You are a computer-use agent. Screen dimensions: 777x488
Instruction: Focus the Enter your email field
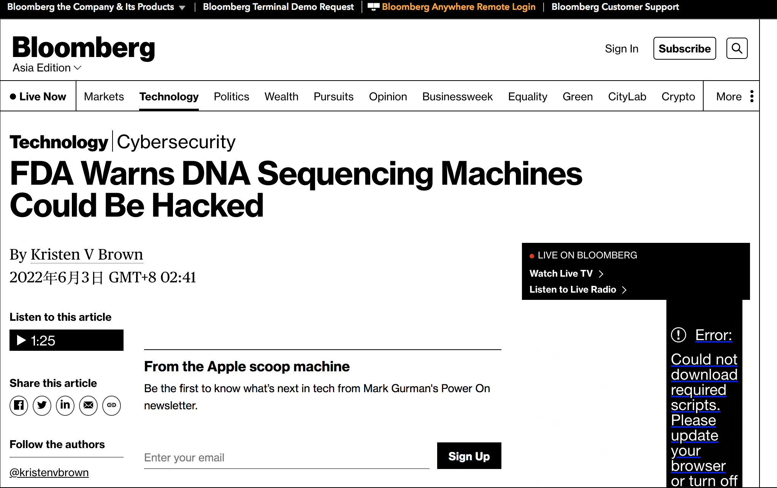tap(287, 458)
